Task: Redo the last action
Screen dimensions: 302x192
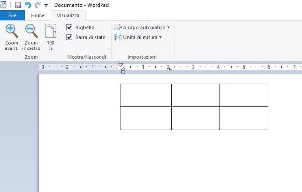Action: (37, 5)
